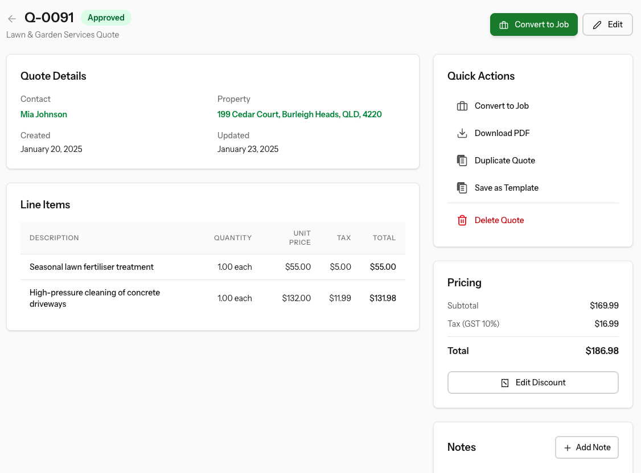Click the briefcase icon in Quick Actions
Image resolution: width=641 pixels, height=473 pixels.
[x=462, y=106]
